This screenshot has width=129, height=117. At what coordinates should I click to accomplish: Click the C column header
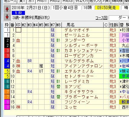pyautogui.click(x=106, y=25)
